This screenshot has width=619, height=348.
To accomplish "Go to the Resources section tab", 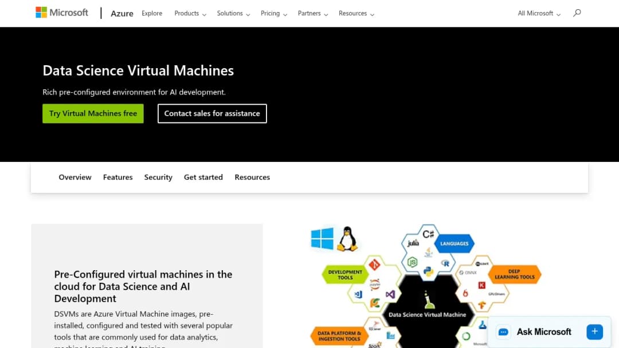I will [x=252, y=177].
